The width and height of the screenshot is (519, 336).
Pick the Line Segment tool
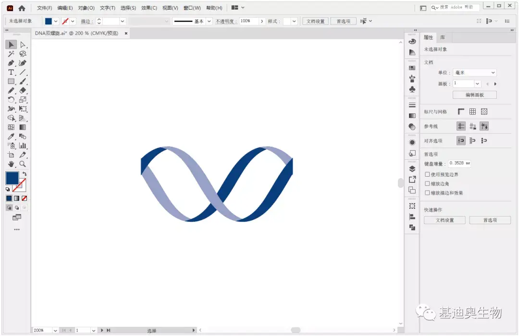tap(23, 72)
